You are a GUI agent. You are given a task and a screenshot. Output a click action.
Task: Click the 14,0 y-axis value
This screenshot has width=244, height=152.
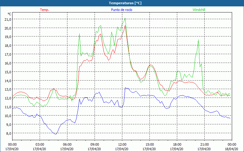(x=9, y=81)
